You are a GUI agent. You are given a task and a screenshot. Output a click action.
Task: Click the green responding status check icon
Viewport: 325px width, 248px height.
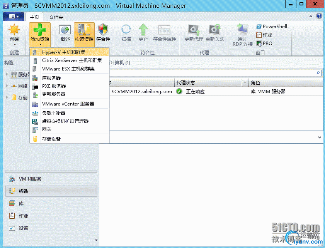click(x=179, y=91)
